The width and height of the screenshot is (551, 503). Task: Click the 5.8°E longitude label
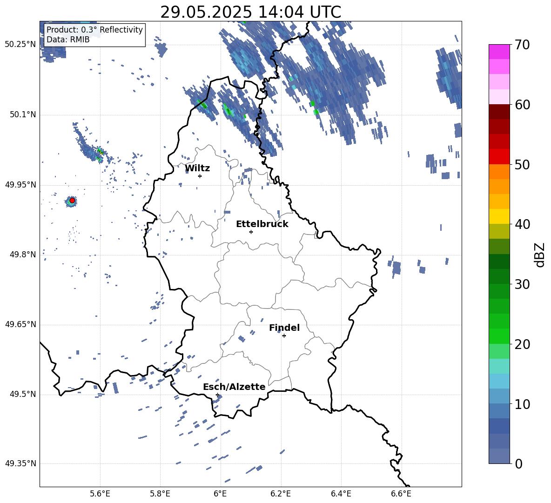160,494
